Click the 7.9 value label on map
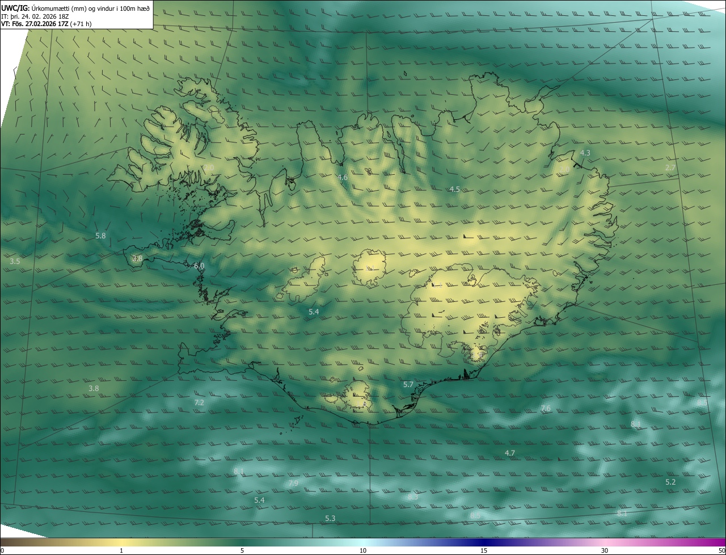Screen dimensions: 726x555 tap(293, 483)
